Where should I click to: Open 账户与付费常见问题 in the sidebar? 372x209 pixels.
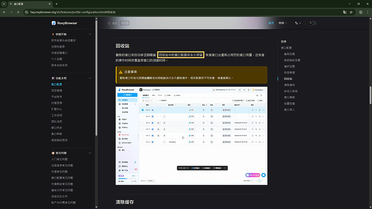[x=64, y=203]
